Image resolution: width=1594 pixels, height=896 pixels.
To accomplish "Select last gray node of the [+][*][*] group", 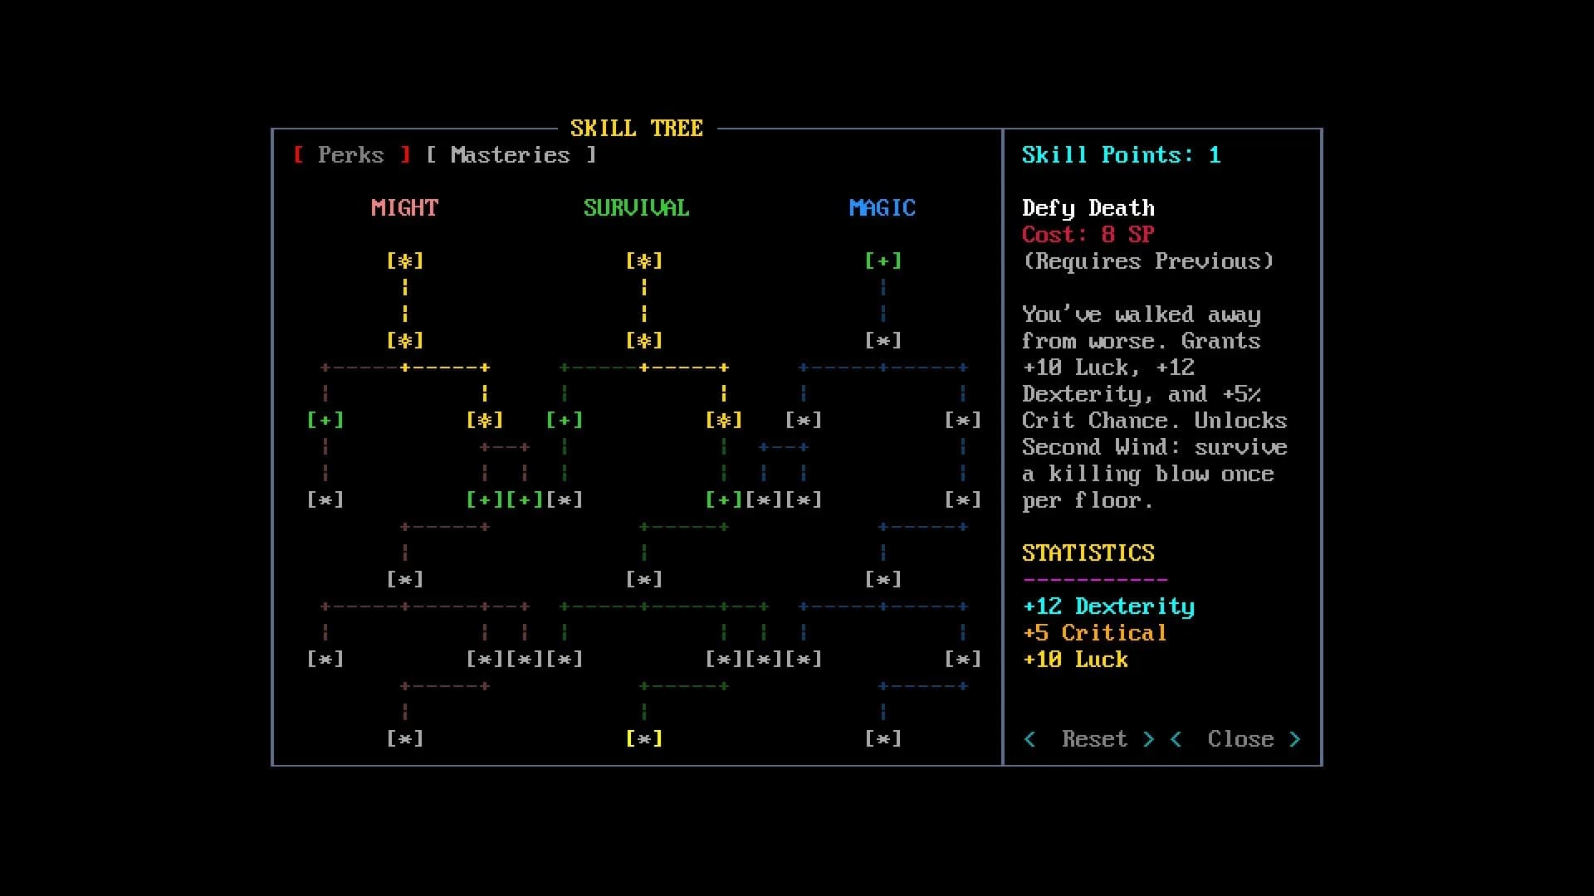I will (x=804, y=499).
